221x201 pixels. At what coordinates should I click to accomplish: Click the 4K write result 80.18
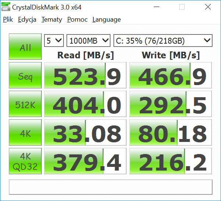(171, 132)
